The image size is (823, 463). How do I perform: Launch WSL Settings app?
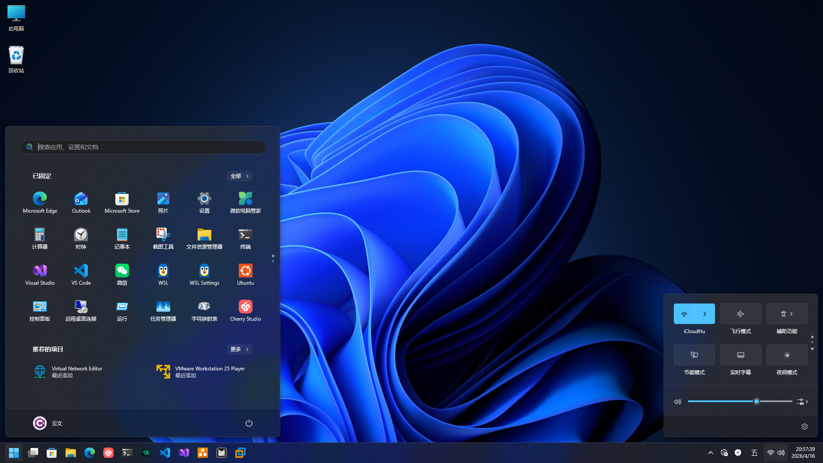tap(204, 271)
